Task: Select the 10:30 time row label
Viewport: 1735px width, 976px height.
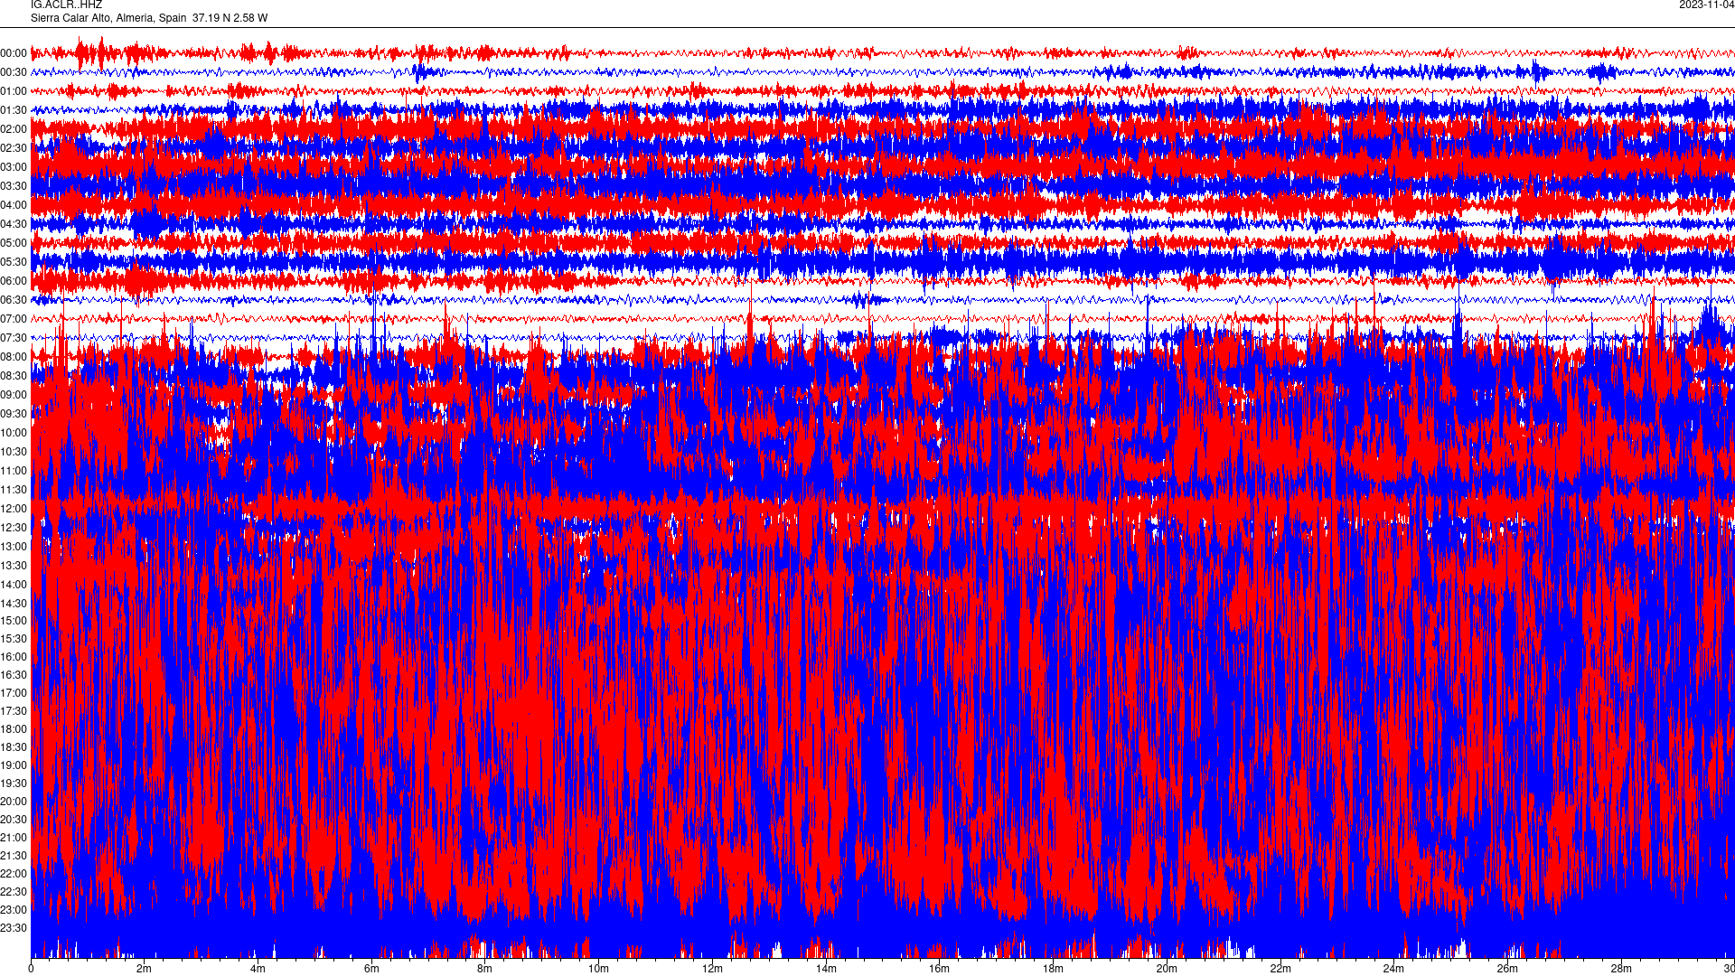Action: pyautogui.click(x=14, y=452)
